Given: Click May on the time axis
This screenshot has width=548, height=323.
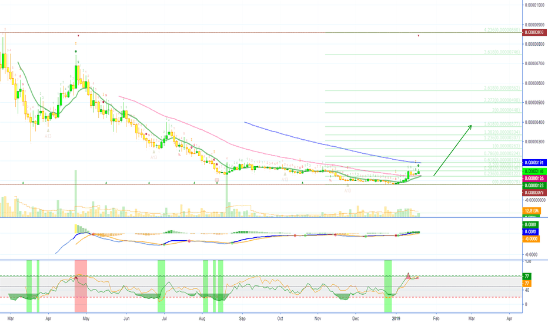Looking at the screenshot, I should [x=86, y=318].
